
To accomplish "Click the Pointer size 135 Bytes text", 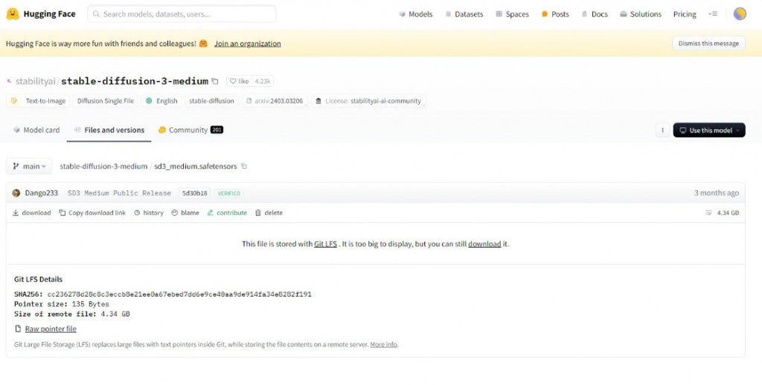I will coord(62,304).
